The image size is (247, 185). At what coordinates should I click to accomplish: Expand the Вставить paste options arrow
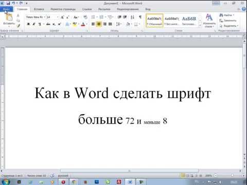point(9,27)
